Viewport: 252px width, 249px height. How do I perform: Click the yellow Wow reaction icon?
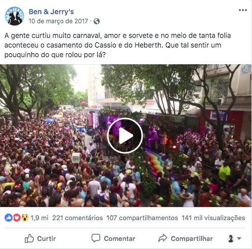pyautogui.click(x=25, y=218)
